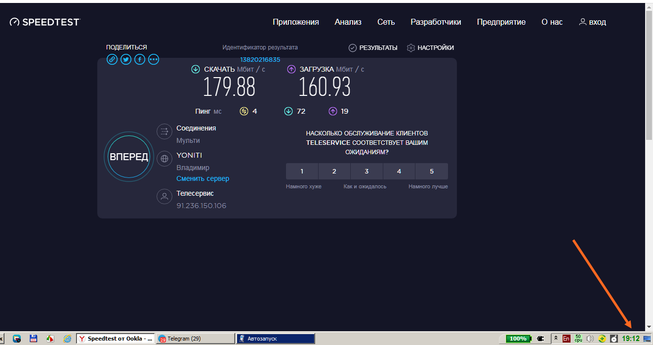
Task: Open more sharing options (three dots)
Action: [154, 59]
